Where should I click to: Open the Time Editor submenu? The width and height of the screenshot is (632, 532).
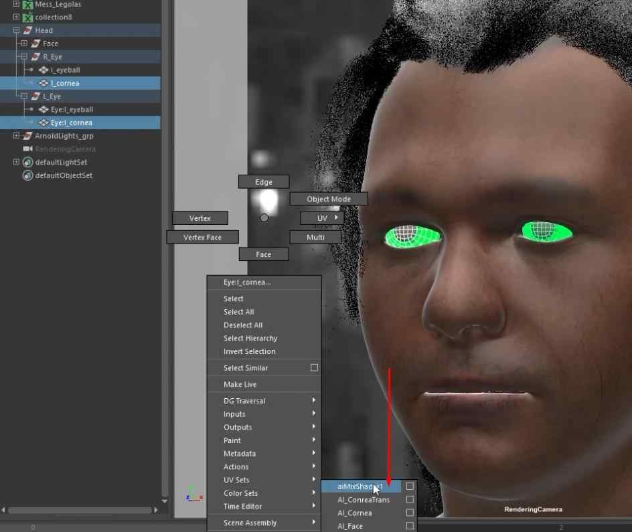coord(264,506)
